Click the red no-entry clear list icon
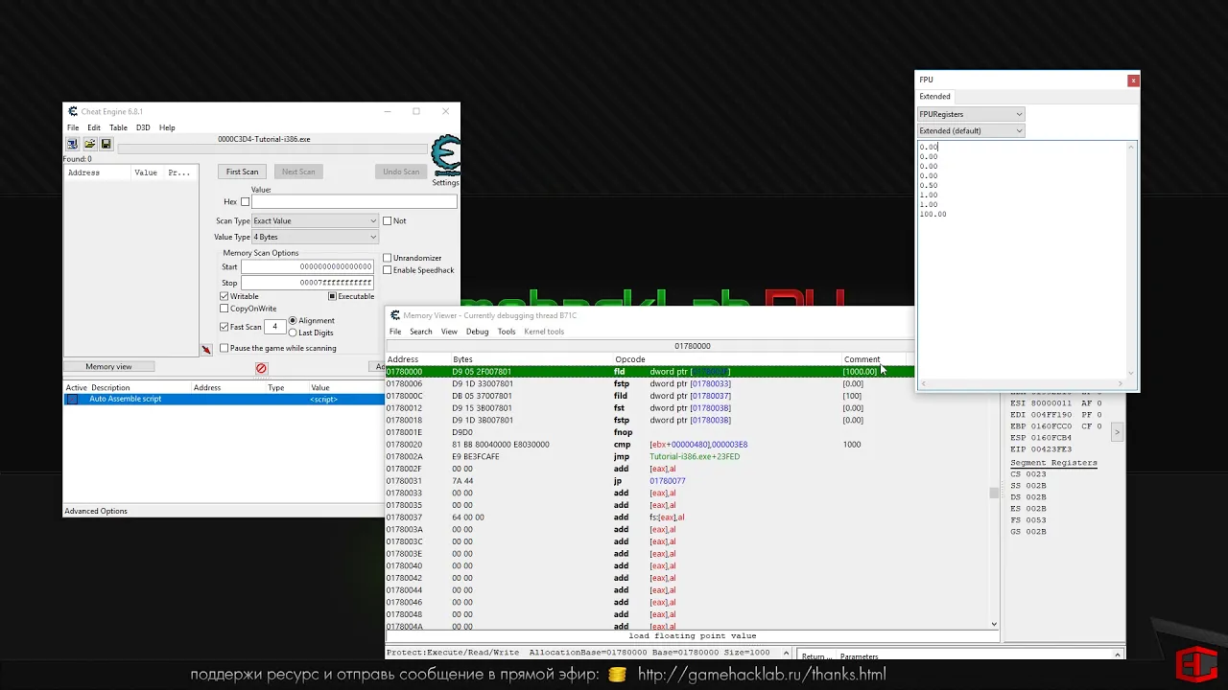The width and height of the screenshot is (1228, 690). (261, 368)
